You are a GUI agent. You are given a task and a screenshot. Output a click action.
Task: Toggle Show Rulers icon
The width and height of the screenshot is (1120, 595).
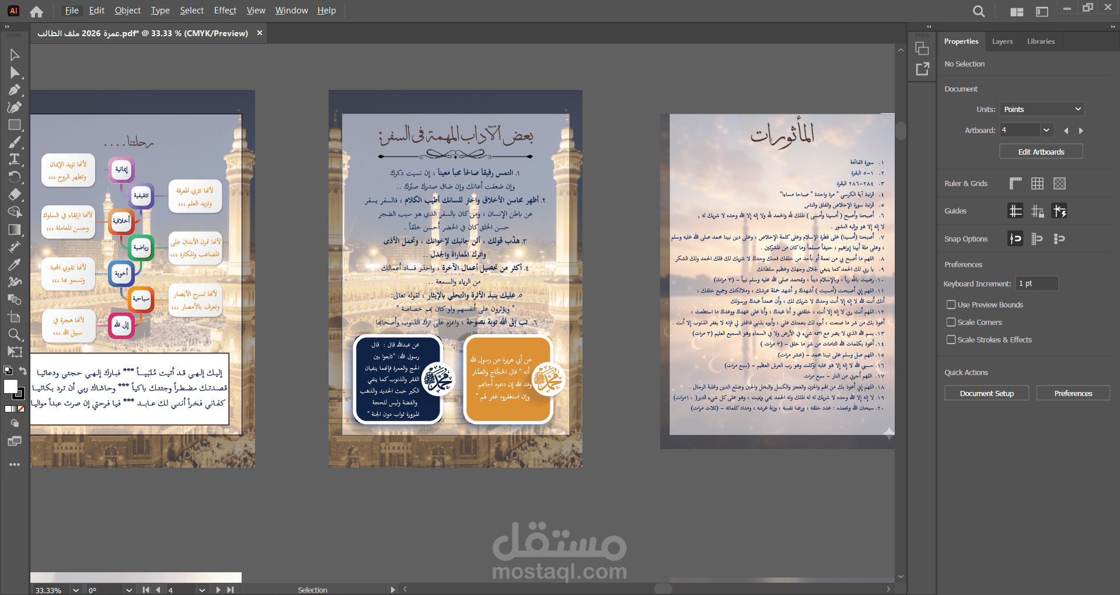pos(1016,184)
